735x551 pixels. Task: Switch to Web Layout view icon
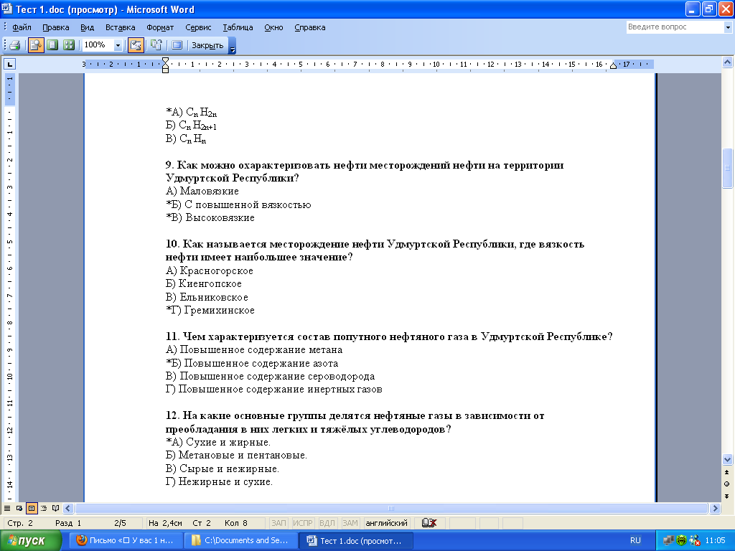tap(19, 508)
